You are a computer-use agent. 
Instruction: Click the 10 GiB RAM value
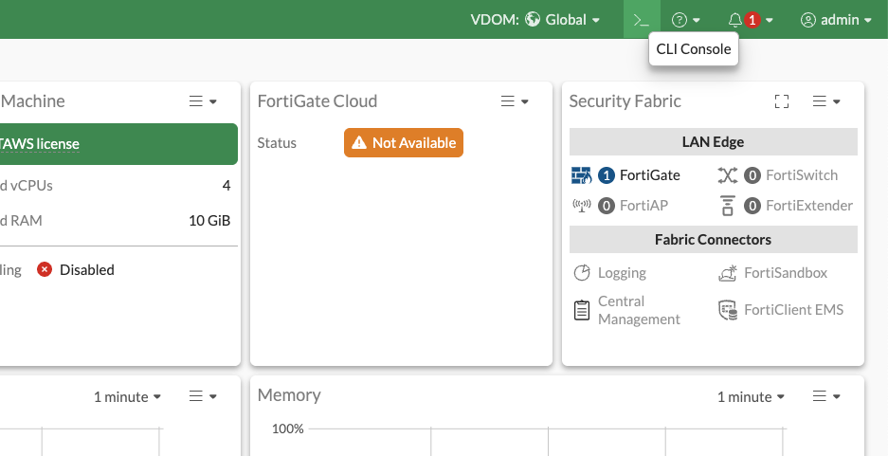pos(209,221)
